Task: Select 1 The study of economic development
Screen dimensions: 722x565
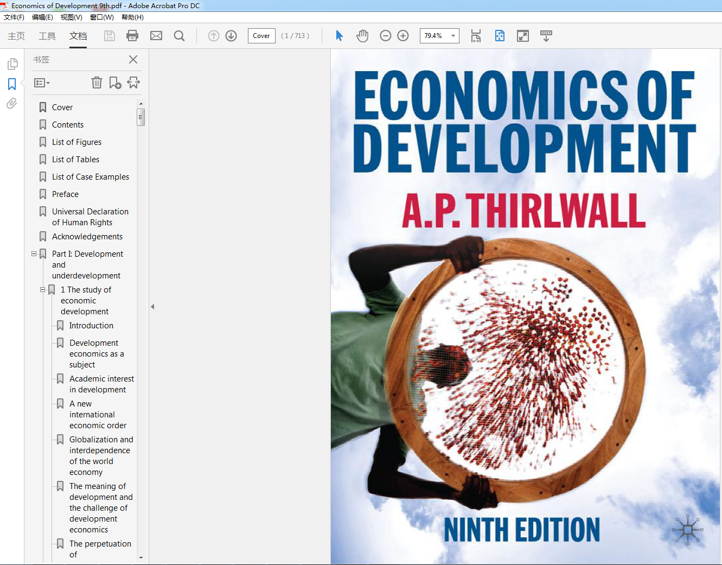Action: point(86,301)
